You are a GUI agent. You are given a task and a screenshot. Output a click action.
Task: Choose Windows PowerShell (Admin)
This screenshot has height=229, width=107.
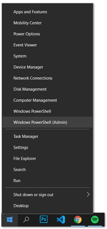pyautogui.click(x=47, y=122)
